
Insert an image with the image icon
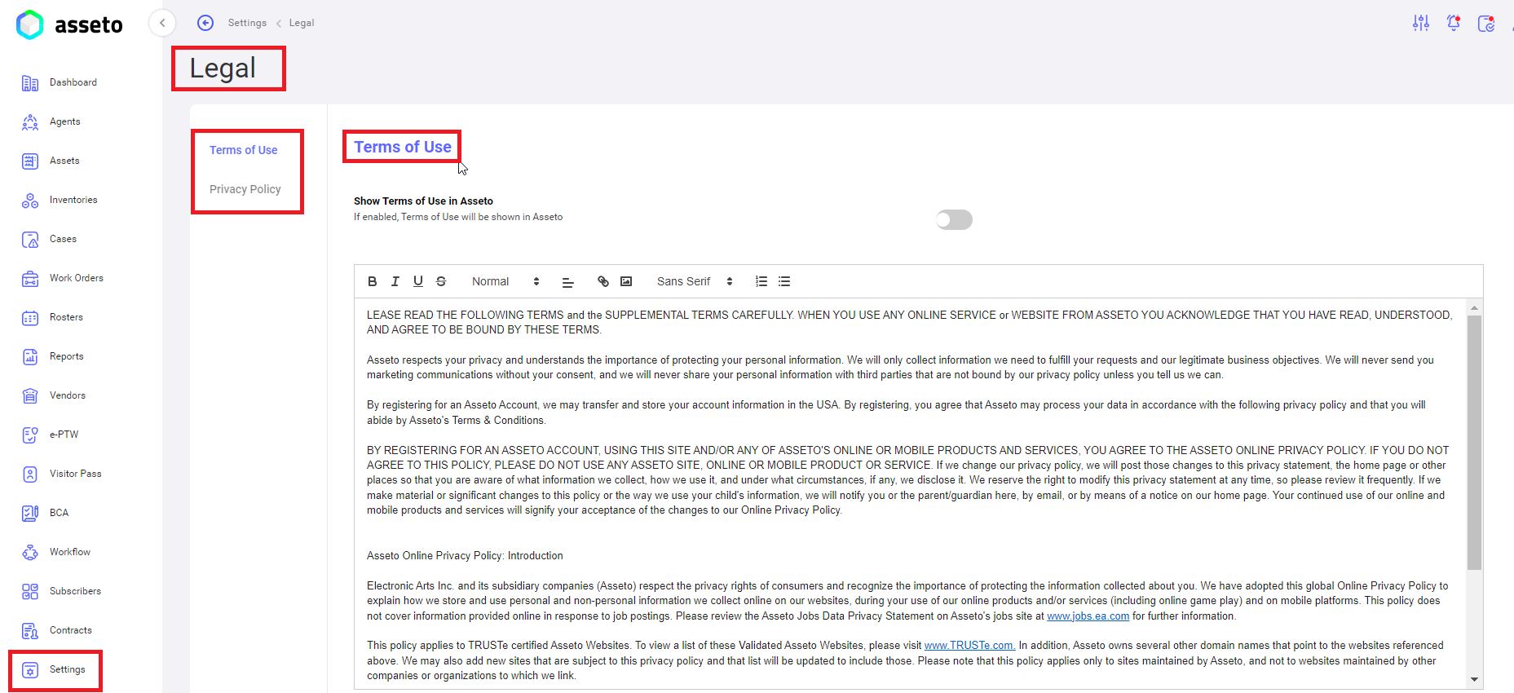626,281
